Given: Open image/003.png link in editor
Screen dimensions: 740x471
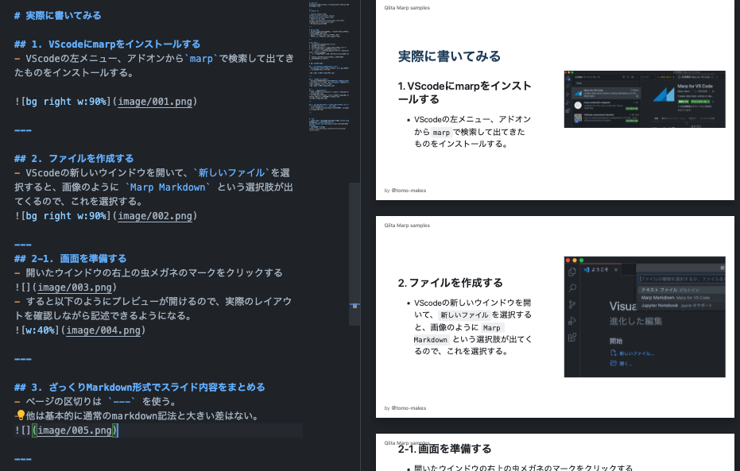Looking at the screenshot, I should point(75,287).
